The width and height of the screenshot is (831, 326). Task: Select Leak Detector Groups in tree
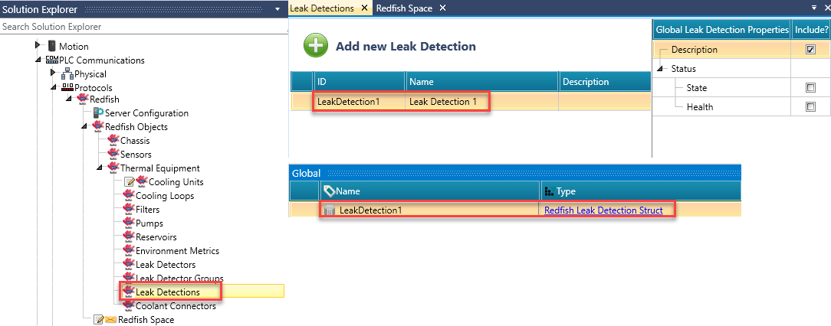[x=179, y=279]
